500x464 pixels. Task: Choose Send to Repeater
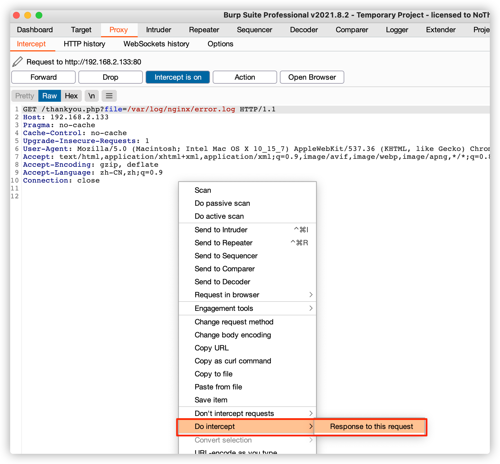(247, 243)
